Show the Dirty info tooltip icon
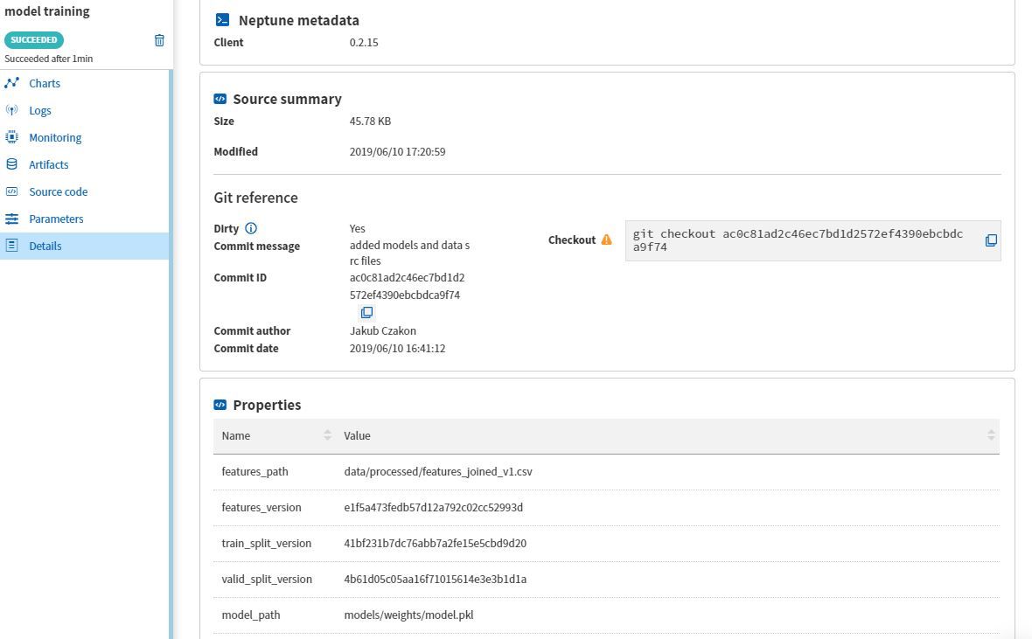The image size is (1032, 639). coord(251,228)
